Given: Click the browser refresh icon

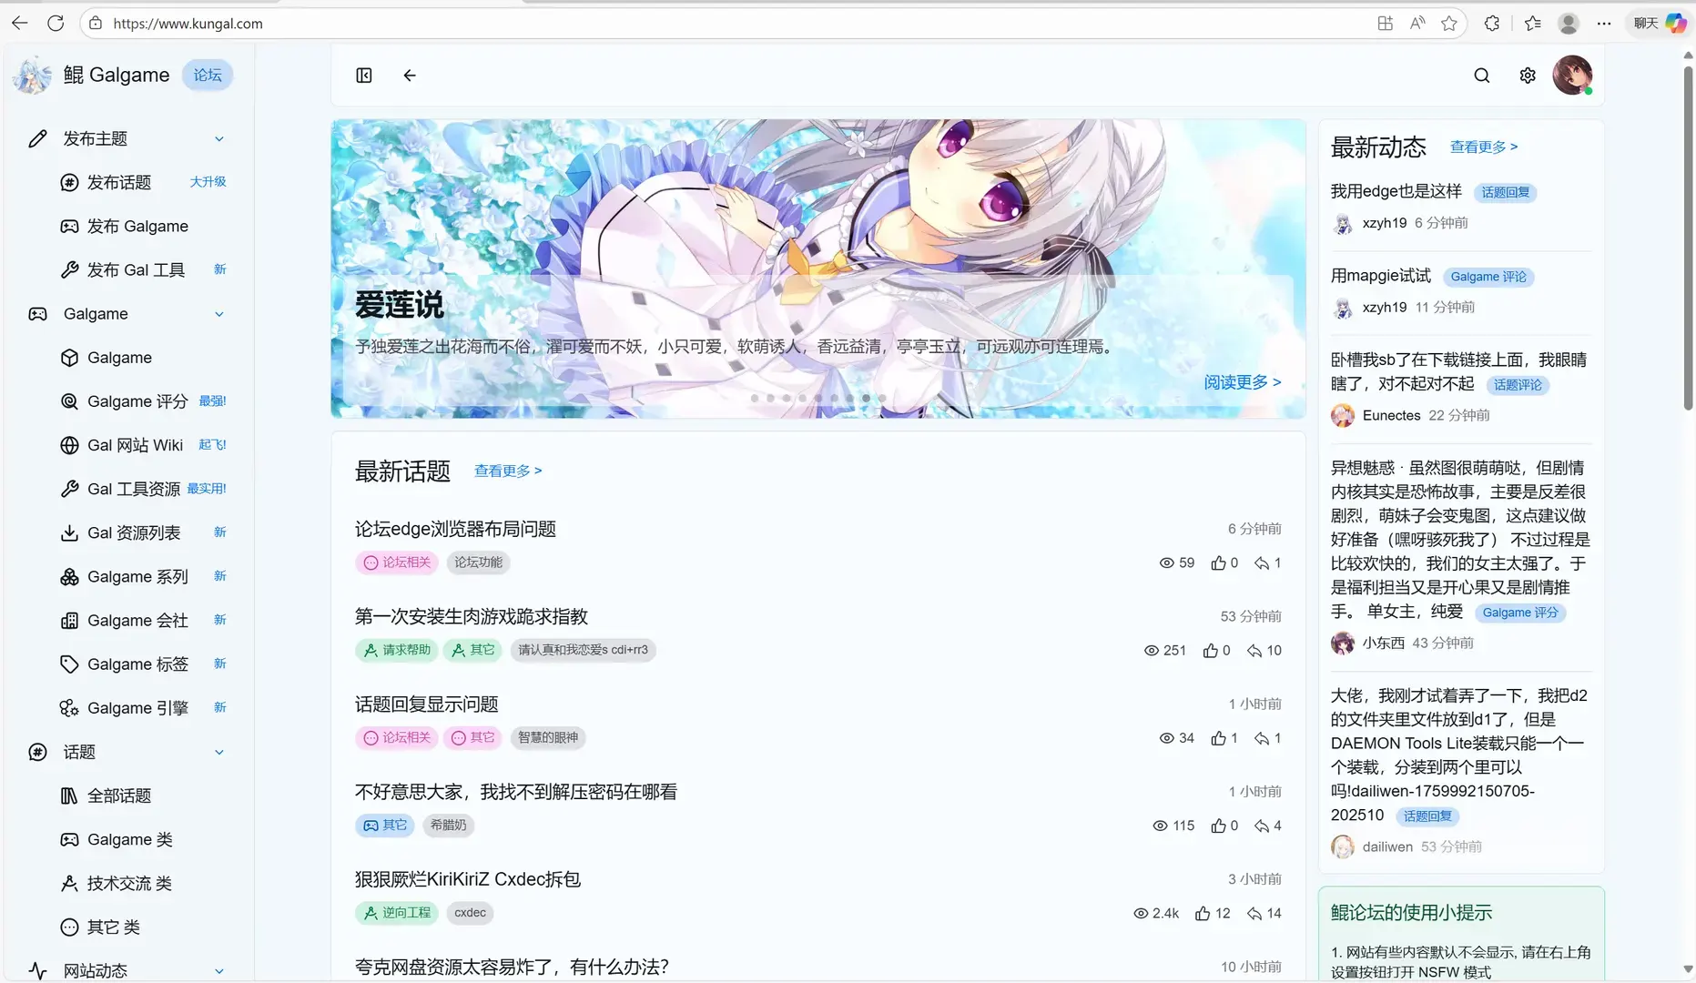Looking at the screenshot, I should pyautogui.click(x=56, y=23).
